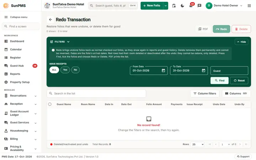Image resolution: width=256 pixels, height=160 pixels.
Task: Expand the New Folio dropdown arrow
Action: pyautogui.click(x=166, y=6)
